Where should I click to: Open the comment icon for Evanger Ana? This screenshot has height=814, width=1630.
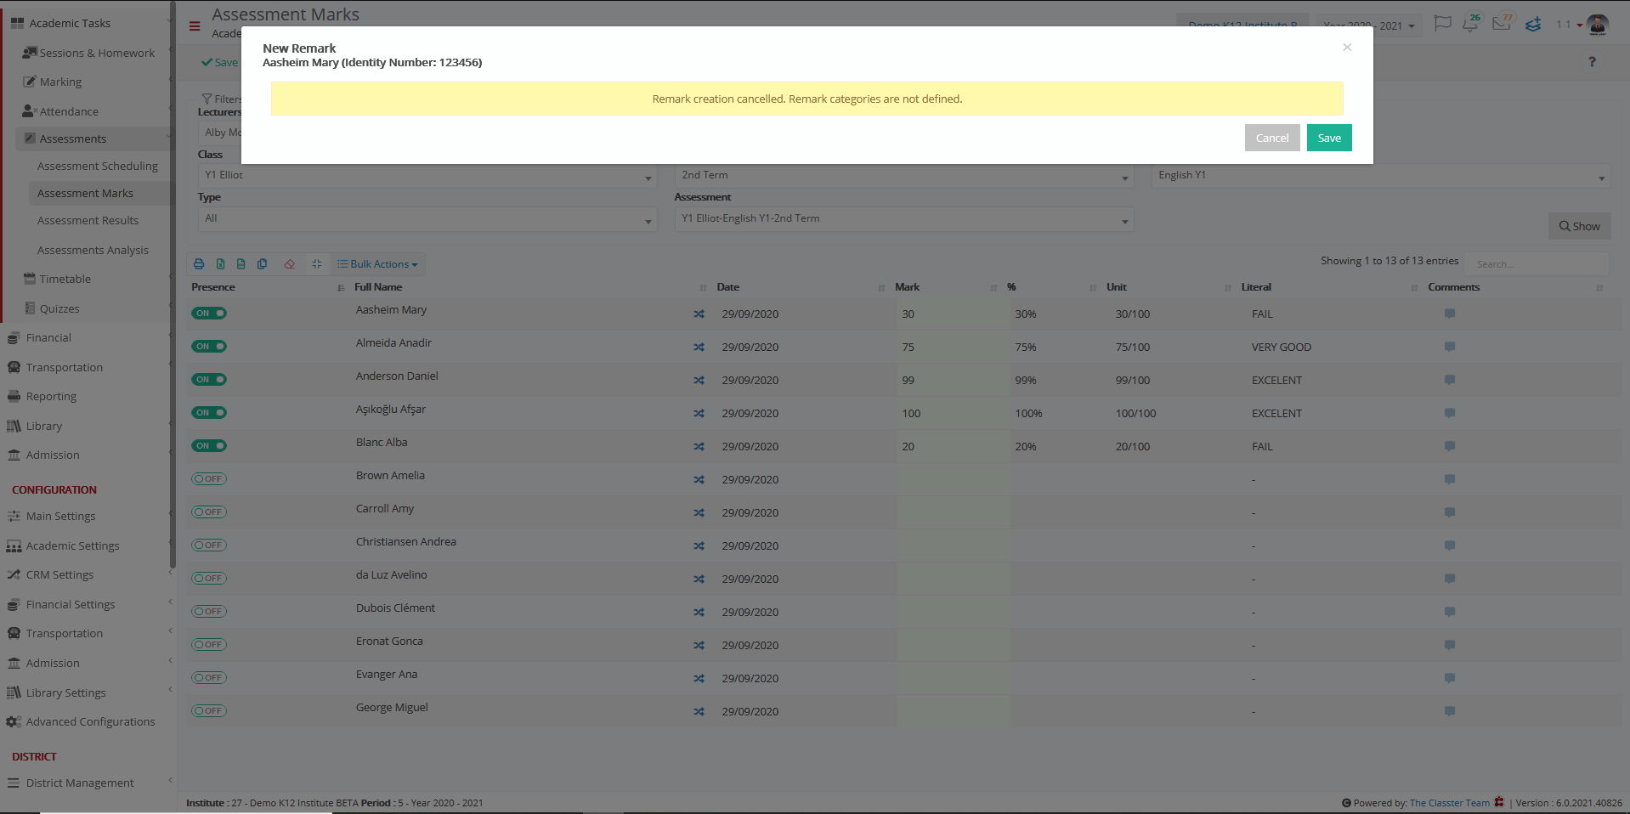[x=1450, y=678]
